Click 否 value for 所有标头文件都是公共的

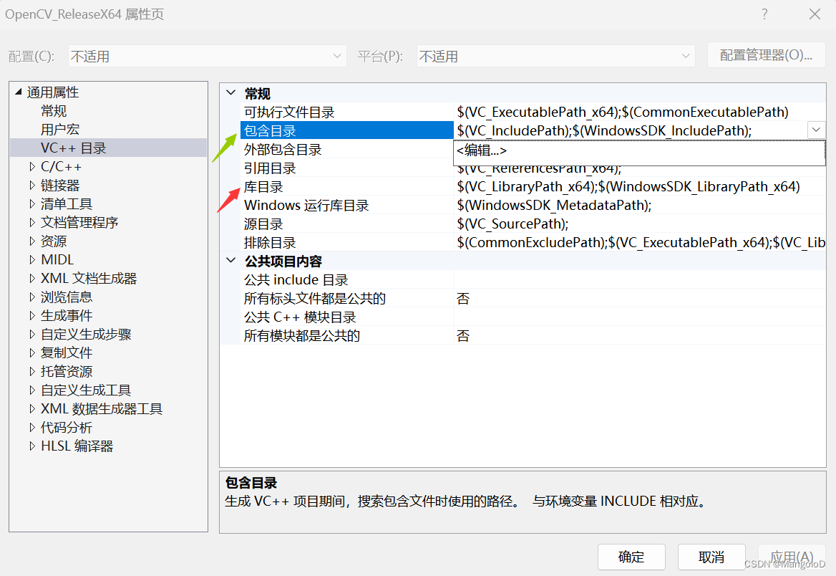pos(640,299)
